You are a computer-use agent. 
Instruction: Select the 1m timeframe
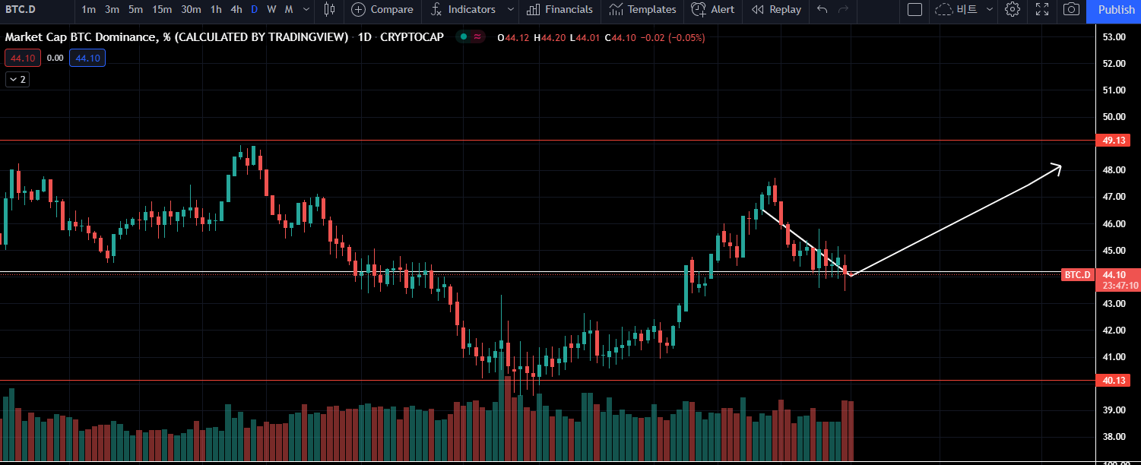(89, 10)
